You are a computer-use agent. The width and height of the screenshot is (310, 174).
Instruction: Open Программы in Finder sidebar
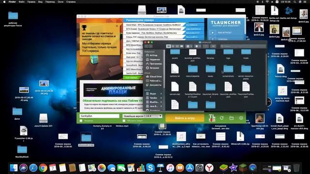154,64
